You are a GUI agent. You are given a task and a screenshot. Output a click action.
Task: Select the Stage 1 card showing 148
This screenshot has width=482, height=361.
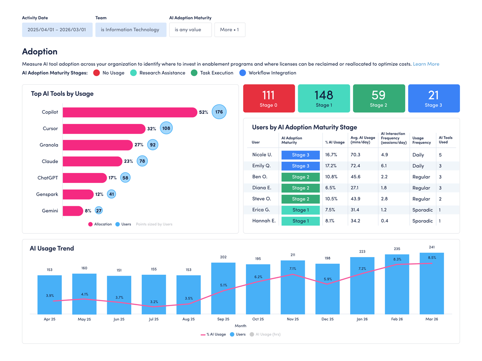324,98
